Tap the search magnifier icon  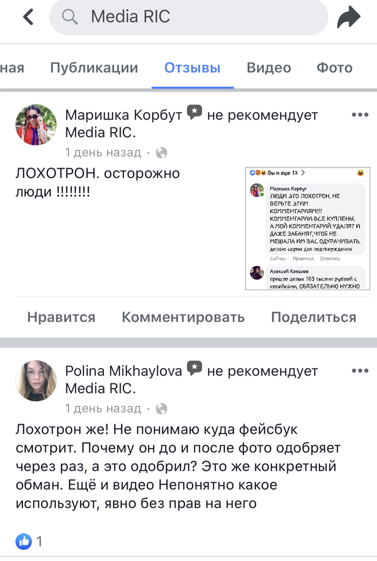click(70, 17)
